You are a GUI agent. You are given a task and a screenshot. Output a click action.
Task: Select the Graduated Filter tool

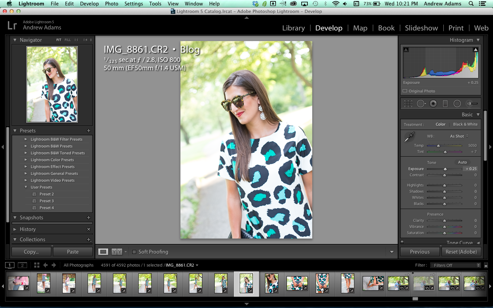pos(445,104)
